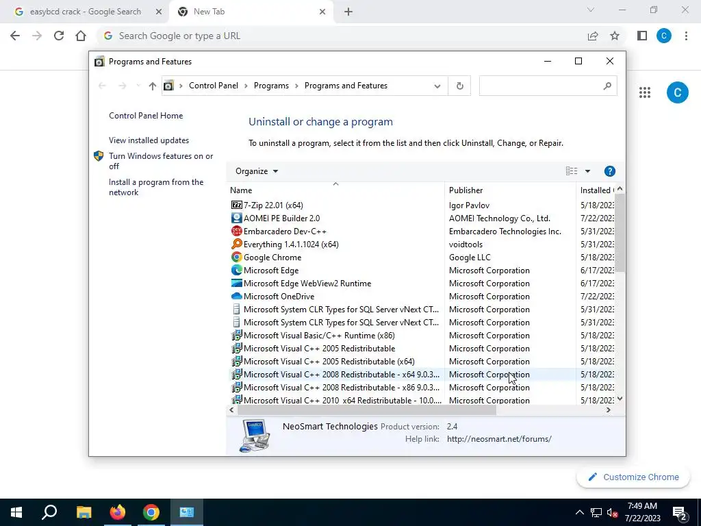Expand the view options arrow
This screenshot has width=701, height=526.
click(587, 171)
